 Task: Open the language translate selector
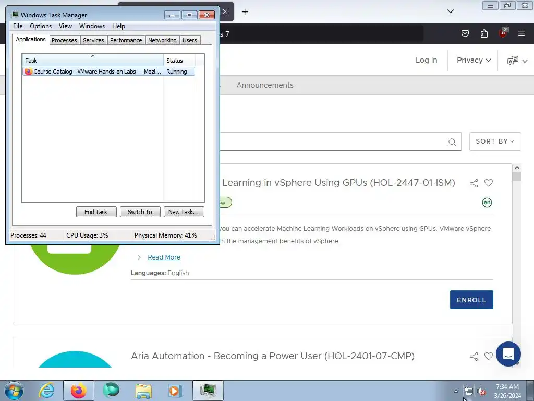click(x=517, y=61)
